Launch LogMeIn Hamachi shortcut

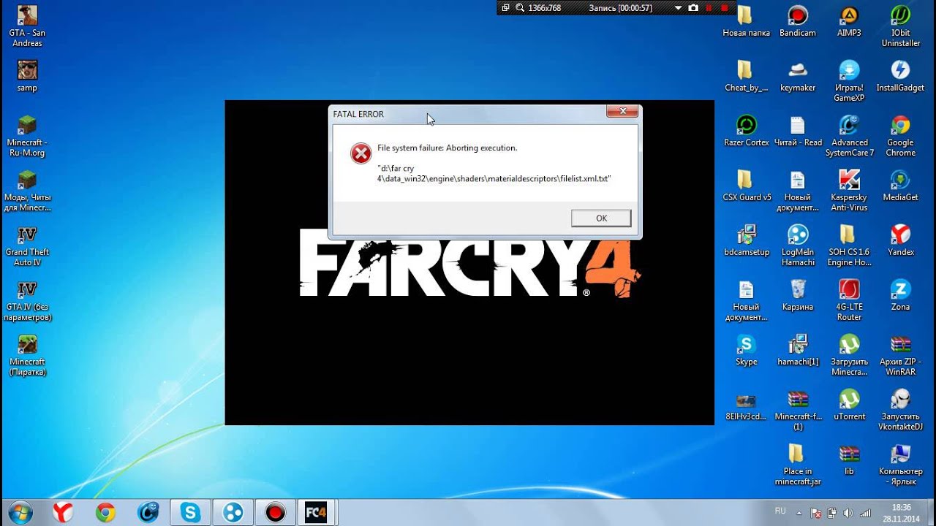797,245
